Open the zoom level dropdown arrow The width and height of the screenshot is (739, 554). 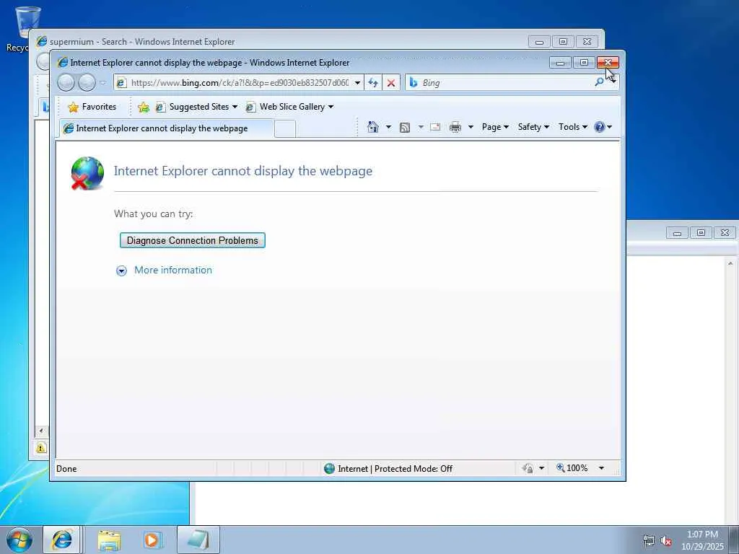coord(601,468)
